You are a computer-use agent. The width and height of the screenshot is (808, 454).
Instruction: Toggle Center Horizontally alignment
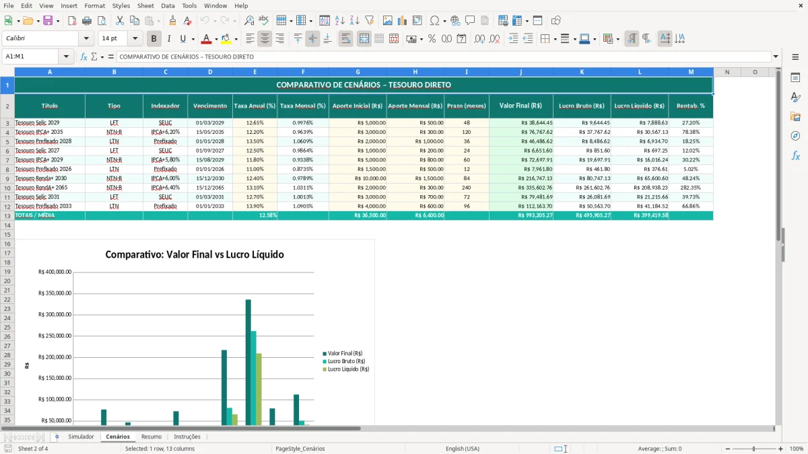[x=265, y=39]
